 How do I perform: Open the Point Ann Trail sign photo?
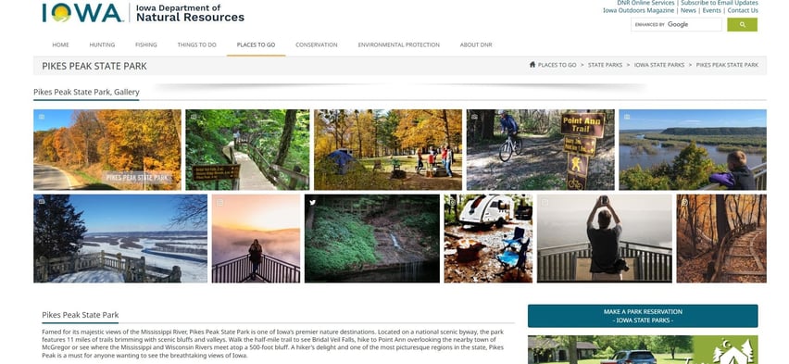click(x=540, y=149)
